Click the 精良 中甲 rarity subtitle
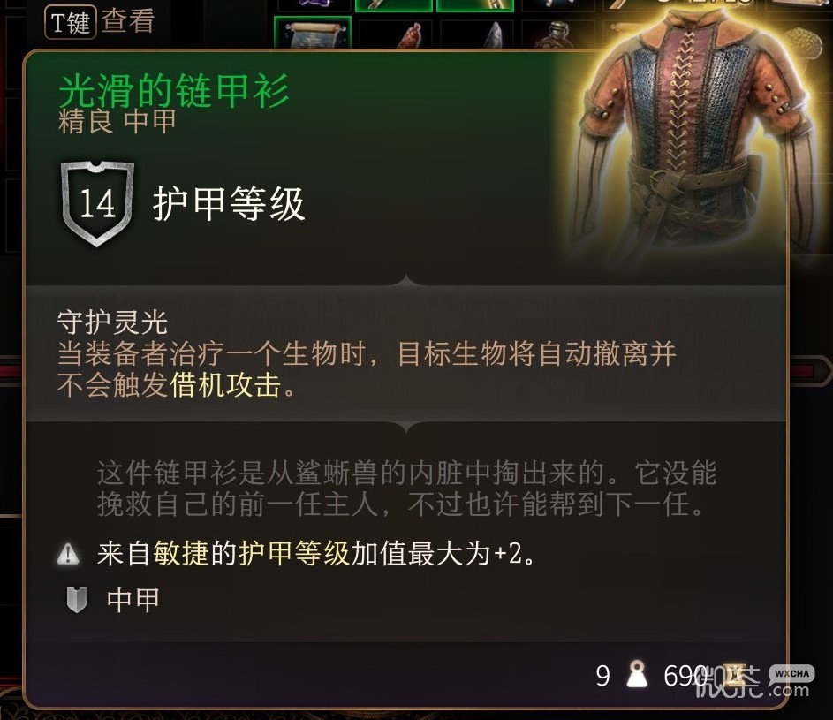Viewport: 833px width, 720px height. click(117, 121)
